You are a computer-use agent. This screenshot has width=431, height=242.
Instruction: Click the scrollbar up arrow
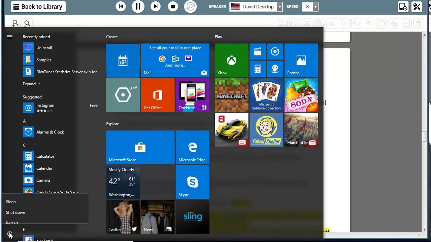pos(425,34)
